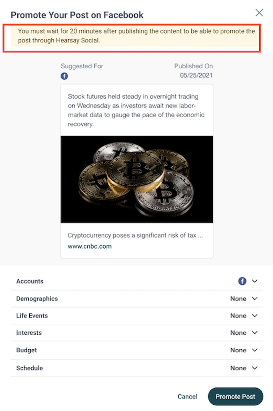
Task: Click the bitcoin coins image thumbnail
Action: click(137, 179)
